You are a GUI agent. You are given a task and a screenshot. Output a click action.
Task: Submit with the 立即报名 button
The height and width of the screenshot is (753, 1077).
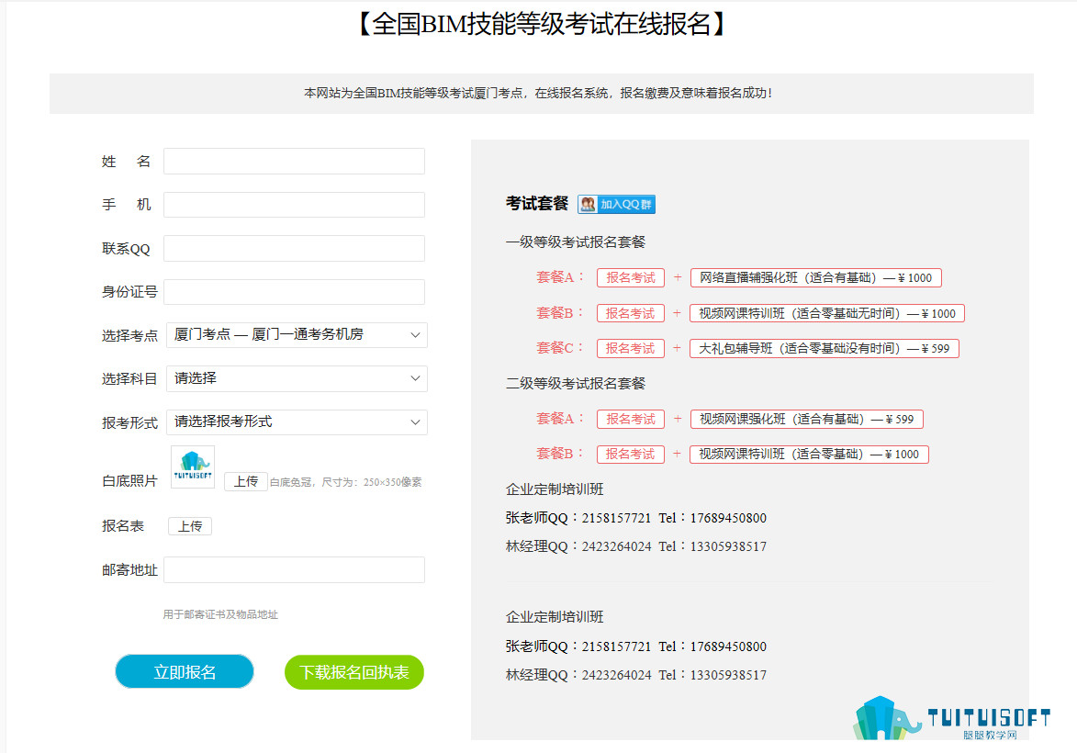pos(185,672)
